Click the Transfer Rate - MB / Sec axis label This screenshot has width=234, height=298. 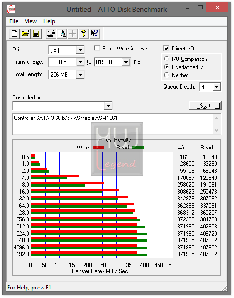point(100,271)
